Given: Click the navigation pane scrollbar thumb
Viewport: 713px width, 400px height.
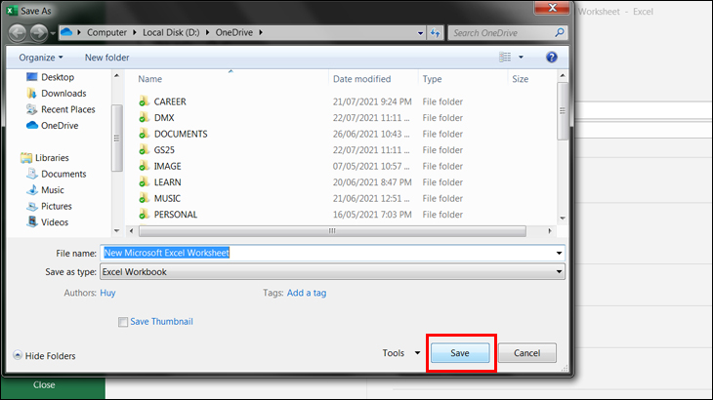Looking at the screenshot, I should (x=117, y=138).
